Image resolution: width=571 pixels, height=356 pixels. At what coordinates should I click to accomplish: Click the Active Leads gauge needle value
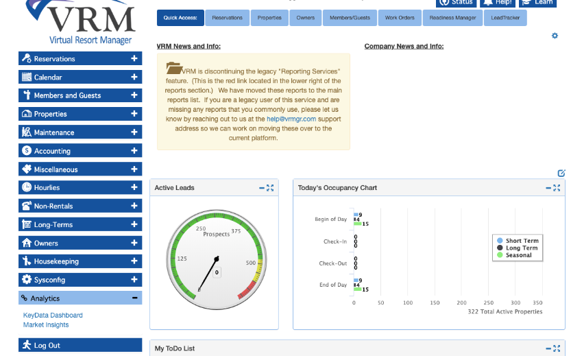(x=217, y=272)
